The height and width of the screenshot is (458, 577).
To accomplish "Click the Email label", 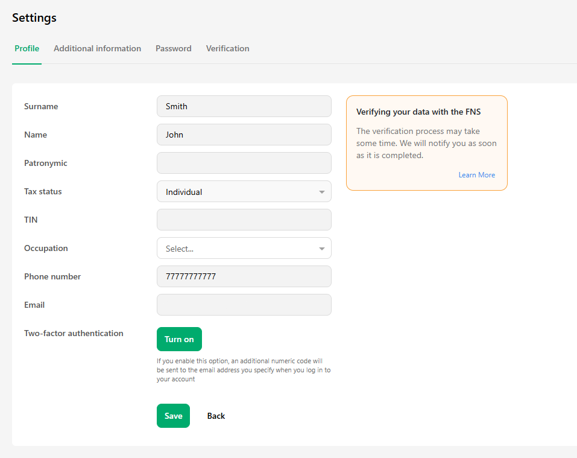I will [x=34, y=305].
